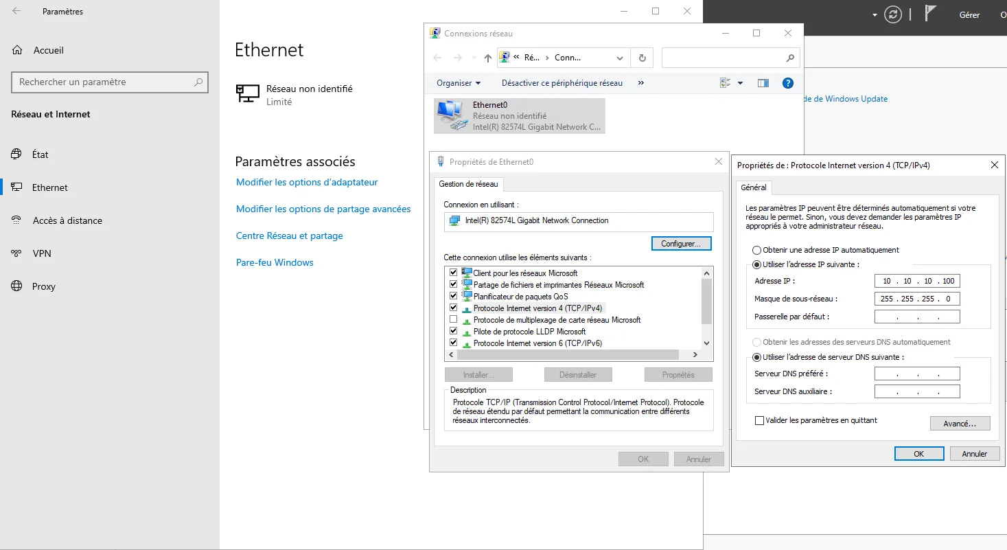
Task: Open Pare-feu Windows link
Action: [x=275, y=262]
